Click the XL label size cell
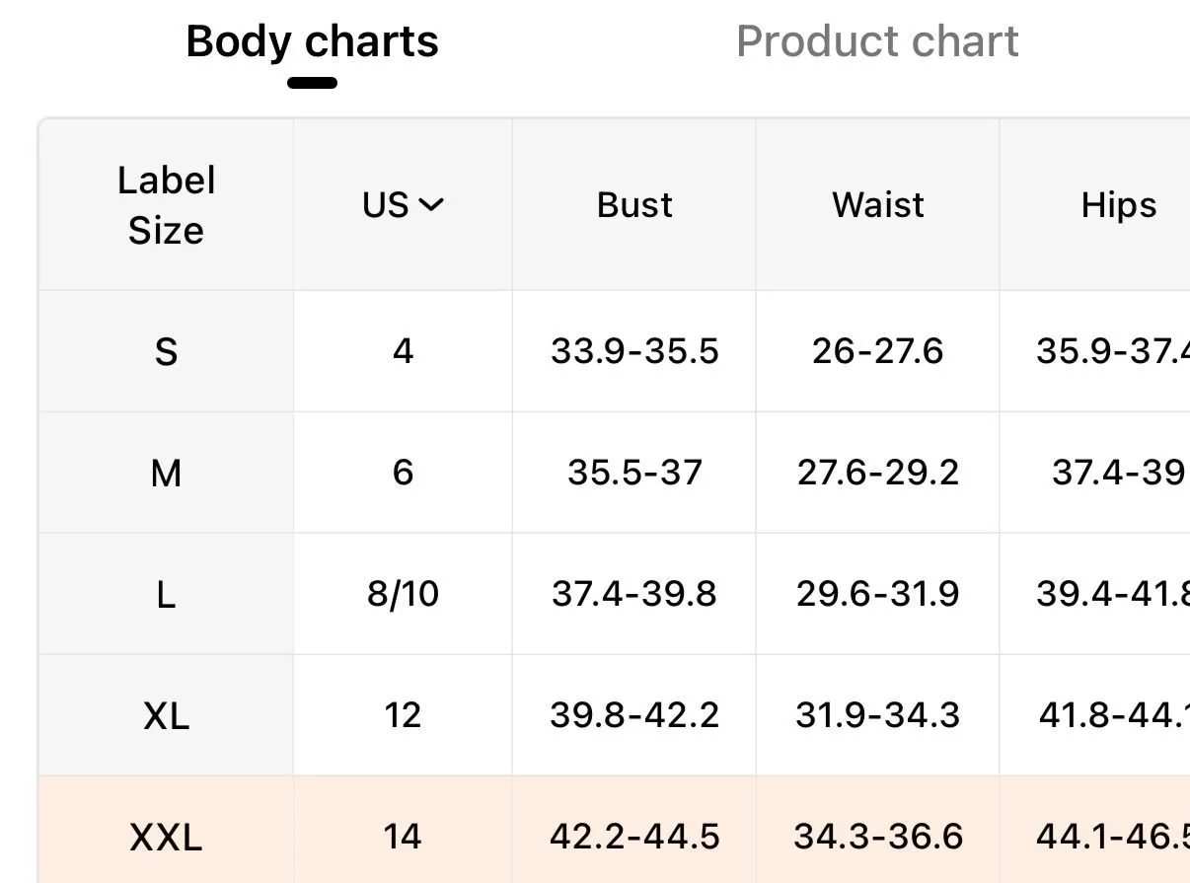This screenshot has height=883, width=1190. click(166, 715)
